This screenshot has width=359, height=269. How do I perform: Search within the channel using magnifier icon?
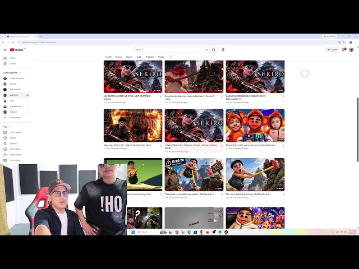pyautogui.click(x=171, y=57)
